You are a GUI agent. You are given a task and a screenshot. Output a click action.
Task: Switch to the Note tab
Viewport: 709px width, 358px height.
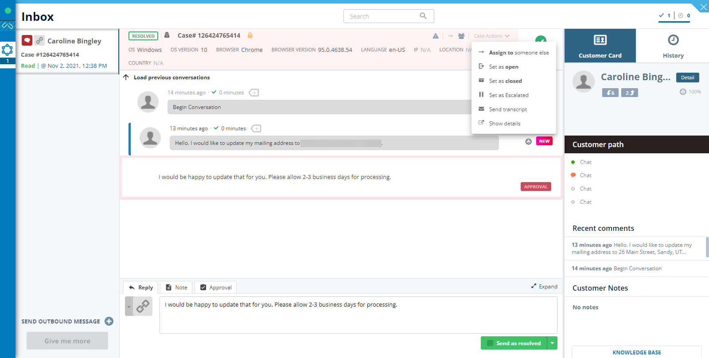point(176,287)
